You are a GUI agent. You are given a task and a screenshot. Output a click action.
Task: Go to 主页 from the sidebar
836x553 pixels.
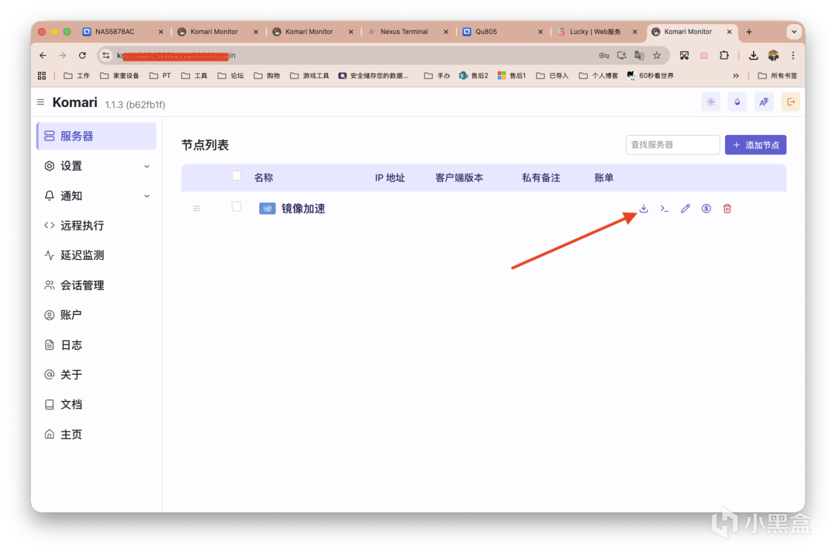point(97,434)
